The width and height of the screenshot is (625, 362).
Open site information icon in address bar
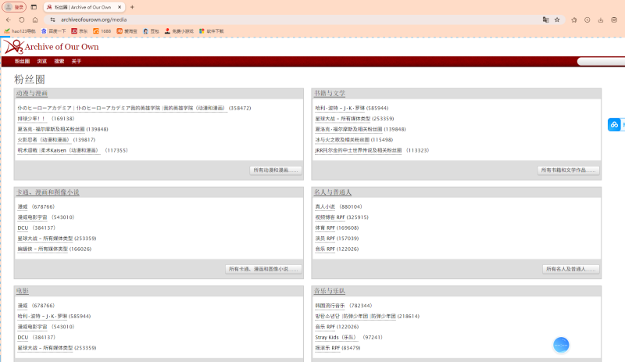click(52, 20)
